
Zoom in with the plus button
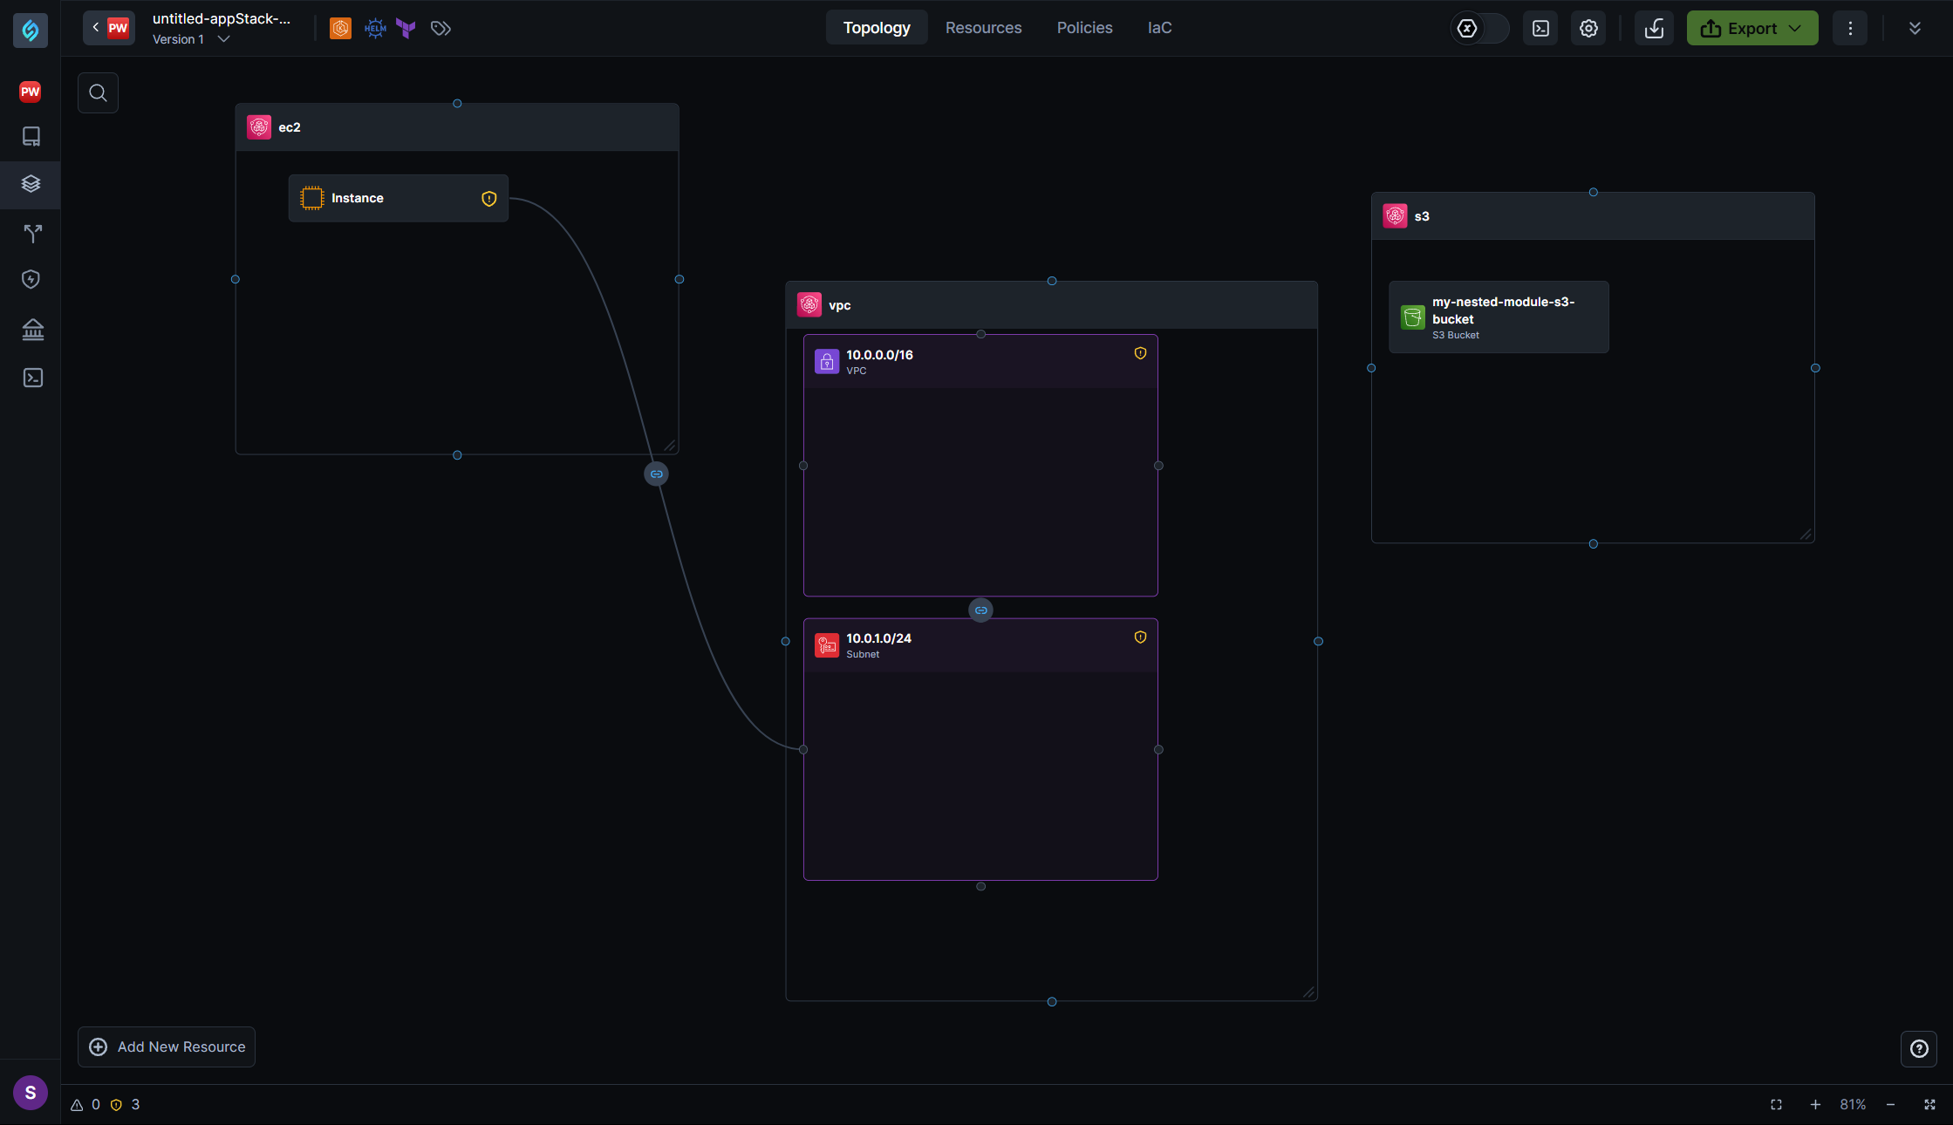[1815, 1105]
